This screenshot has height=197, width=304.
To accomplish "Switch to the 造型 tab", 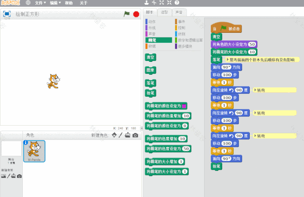I will (164, 12).
